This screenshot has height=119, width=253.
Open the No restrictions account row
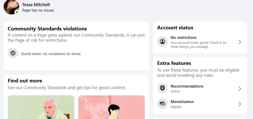[200, 42]
